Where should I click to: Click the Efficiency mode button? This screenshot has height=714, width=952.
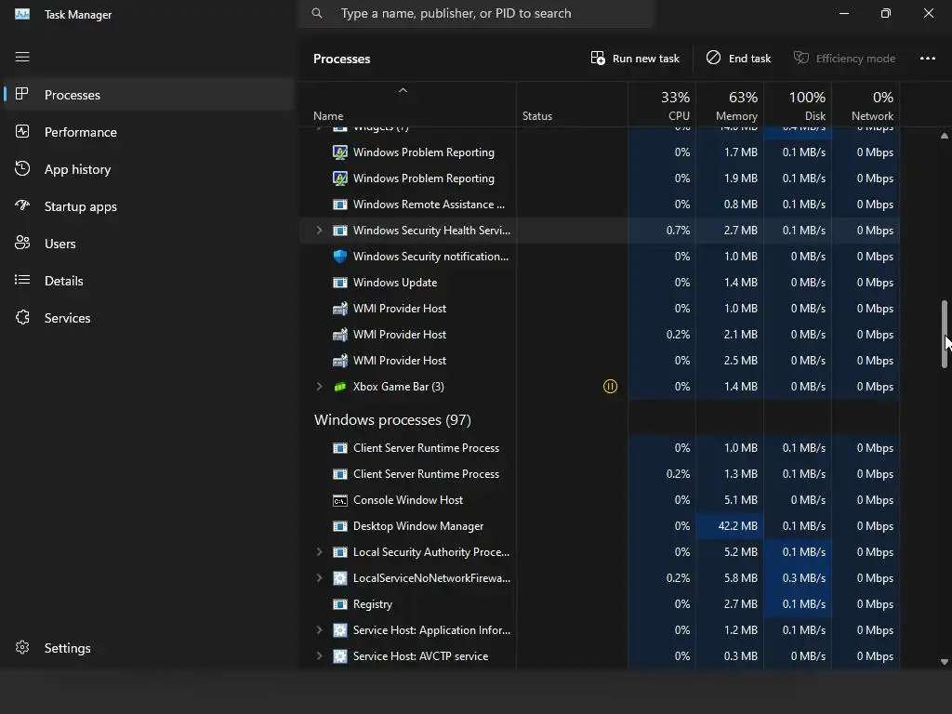[844, 59]
